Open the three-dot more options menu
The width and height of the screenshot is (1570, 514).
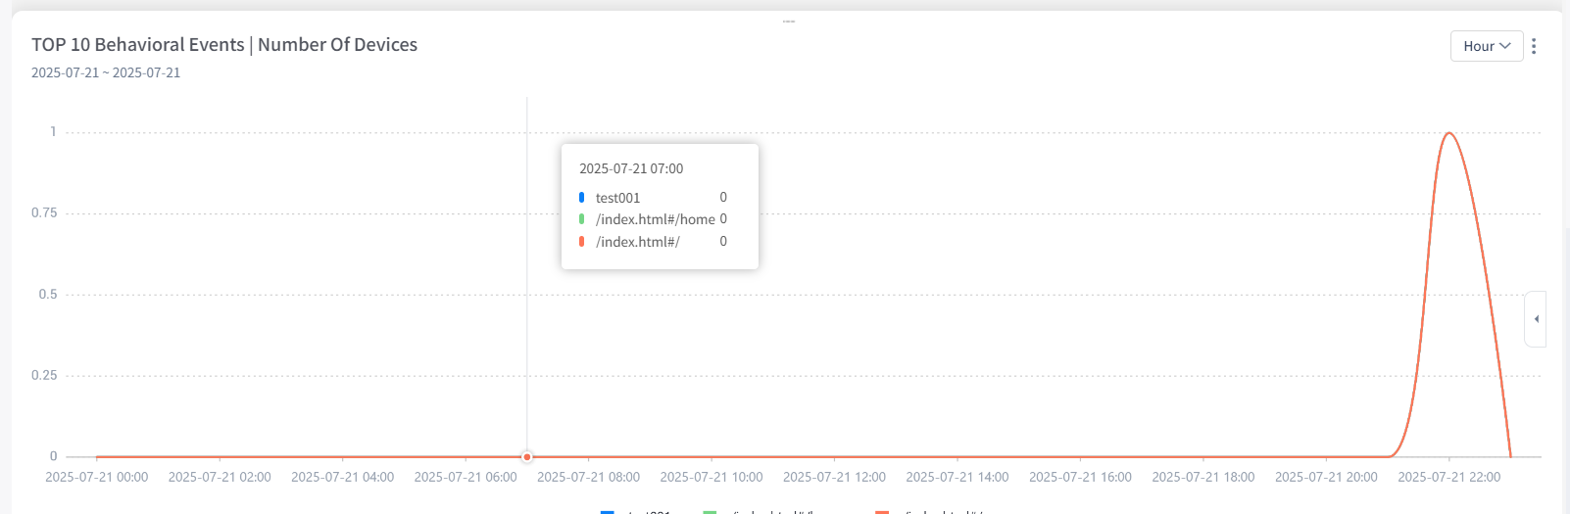(1534, 46)
